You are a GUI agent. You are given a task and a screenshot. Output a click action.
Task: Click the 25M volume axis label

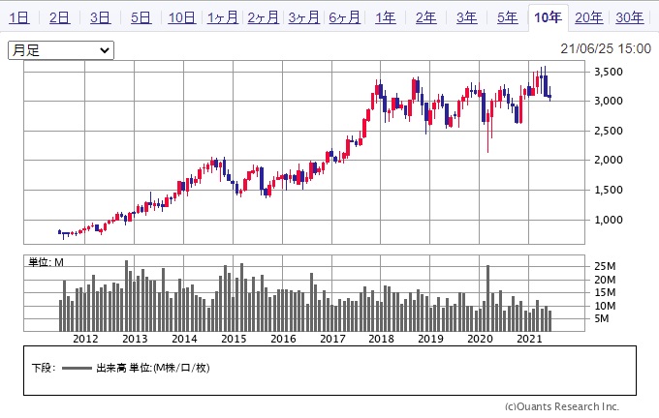click(605, 266)
